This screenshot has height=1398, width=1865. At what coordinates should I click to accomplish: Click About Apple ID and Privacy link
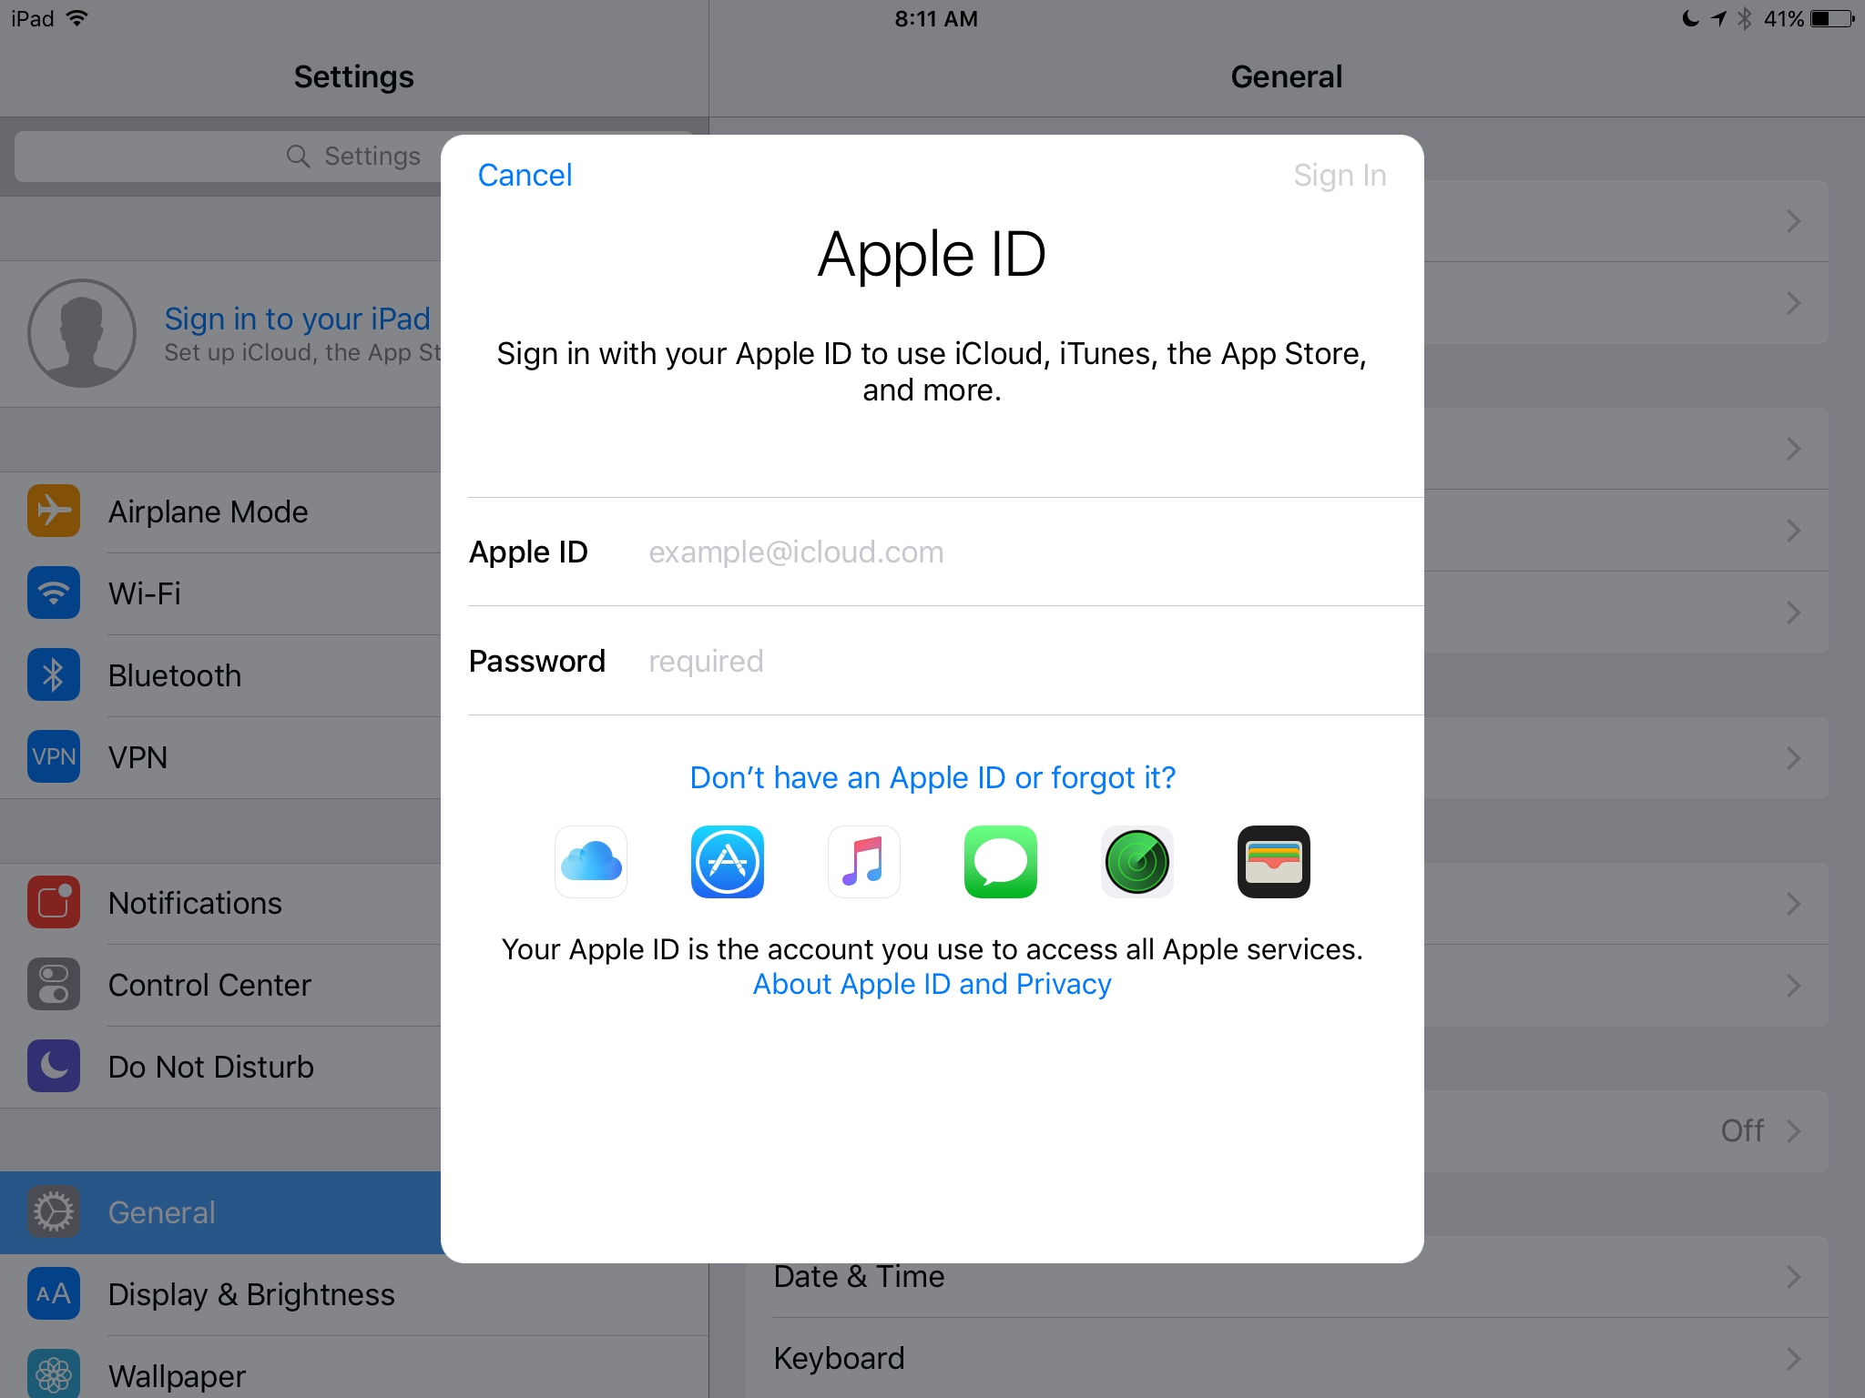(x=931, y=984)
